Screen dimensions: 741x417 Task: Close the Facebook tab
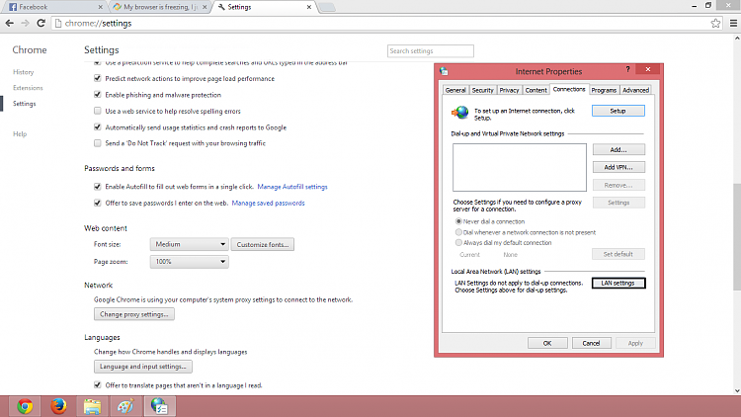[x=100, y=7]
